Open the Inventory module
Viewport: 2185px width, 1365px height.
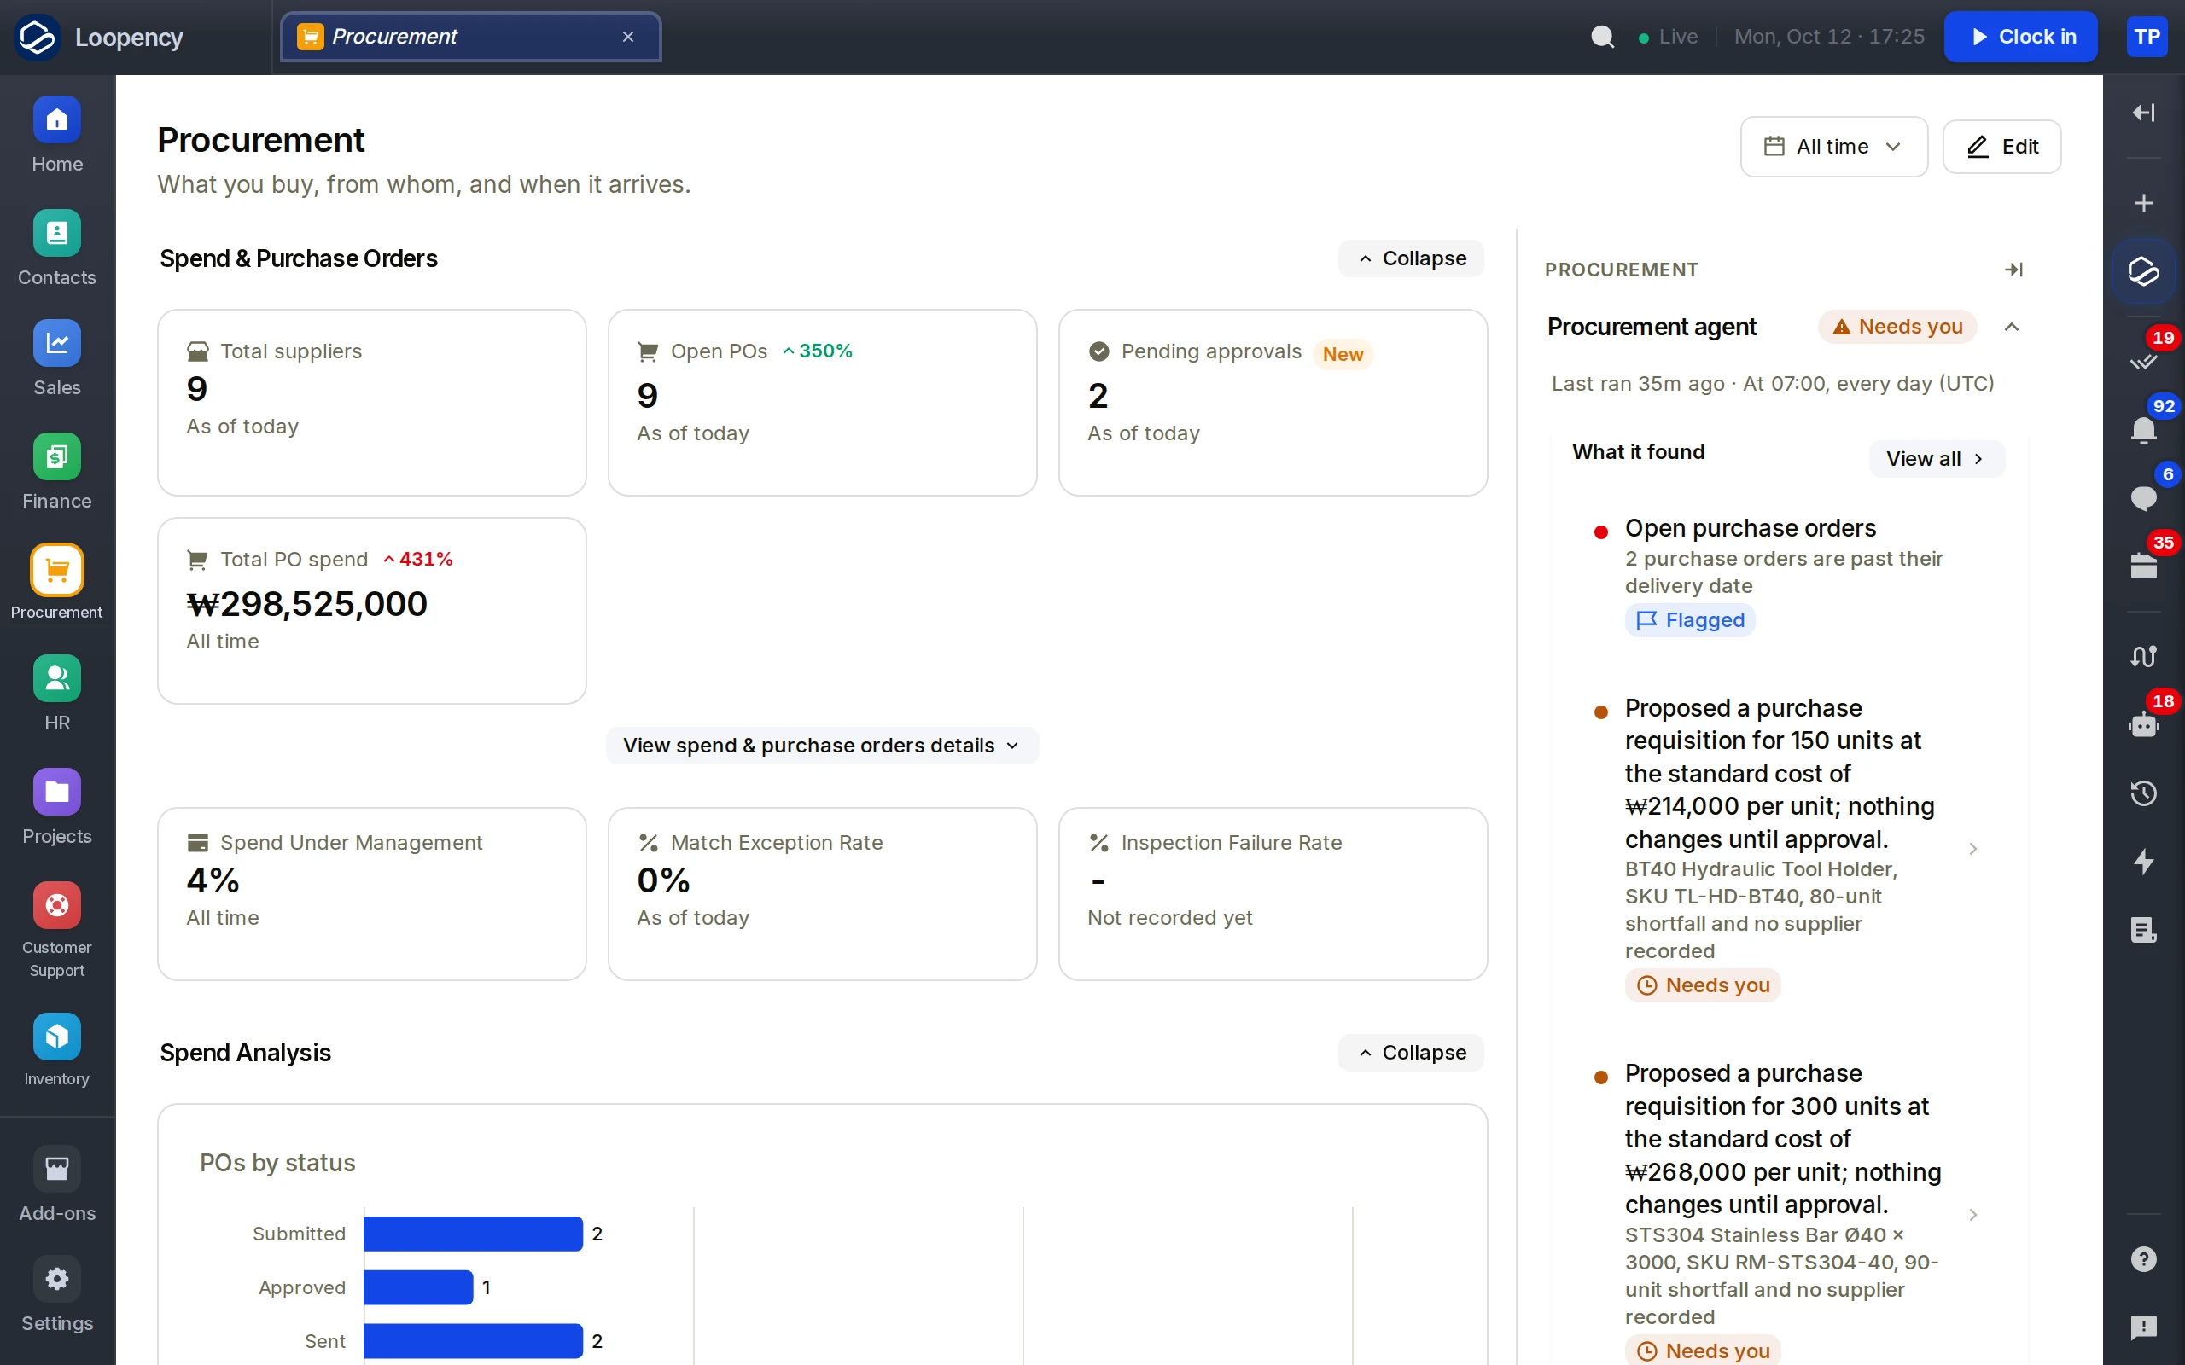pyautogui.click(x=57, y=1051)
